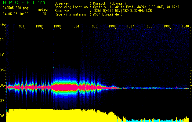Click the 1937 time marker
The image size is (192, 122).
pos(130,26)
